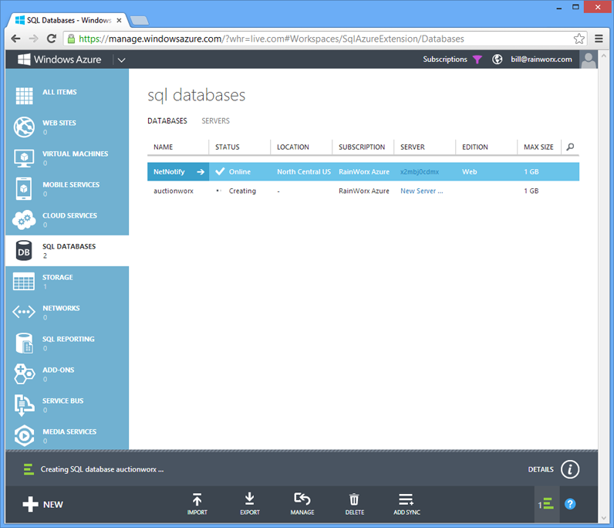Click the New plus icon
Viewport: 614px width, 528px height.
pos(30,505)
